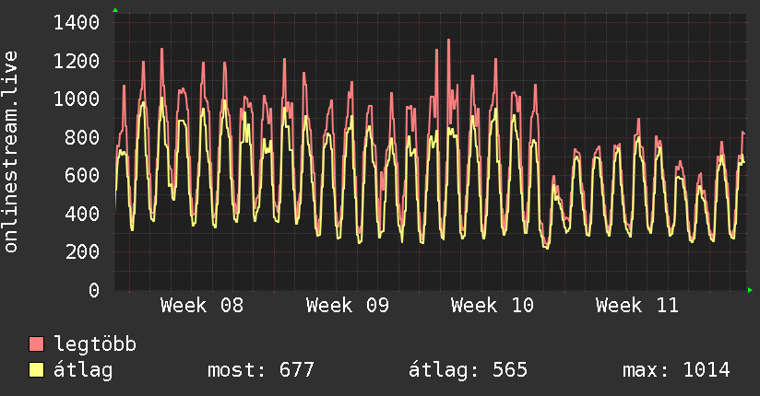Click the Week 08 x-axis label
Screen dimensions: 760x396
click(202, 306)
